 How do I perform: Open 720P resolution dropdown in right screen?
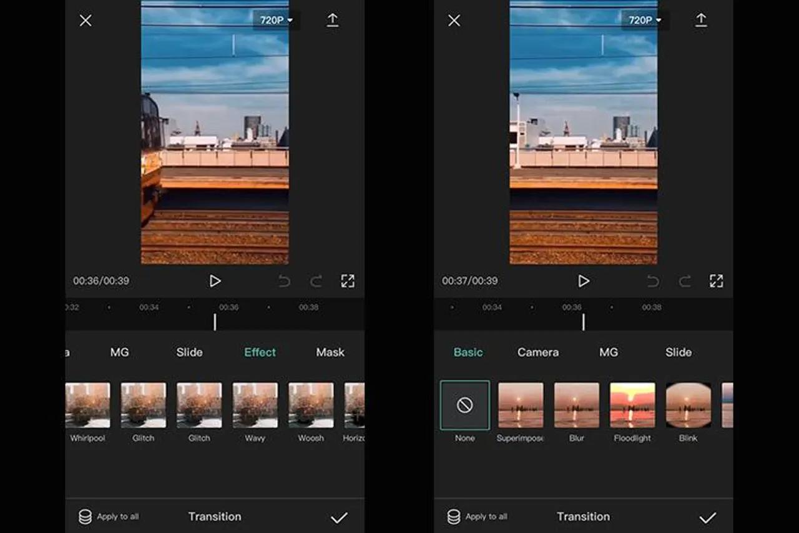644,20
